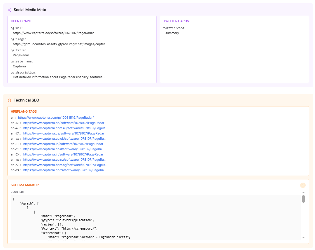315x250 pixels.
Task: Click the og:title: label
Action: [18, 50]
